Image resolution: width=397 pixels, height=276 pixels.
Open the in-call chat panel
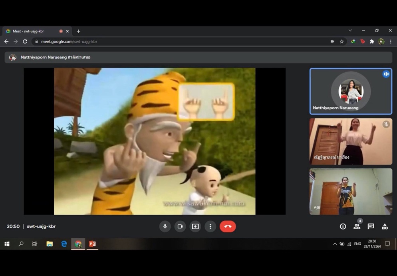[x=371, y=226]
